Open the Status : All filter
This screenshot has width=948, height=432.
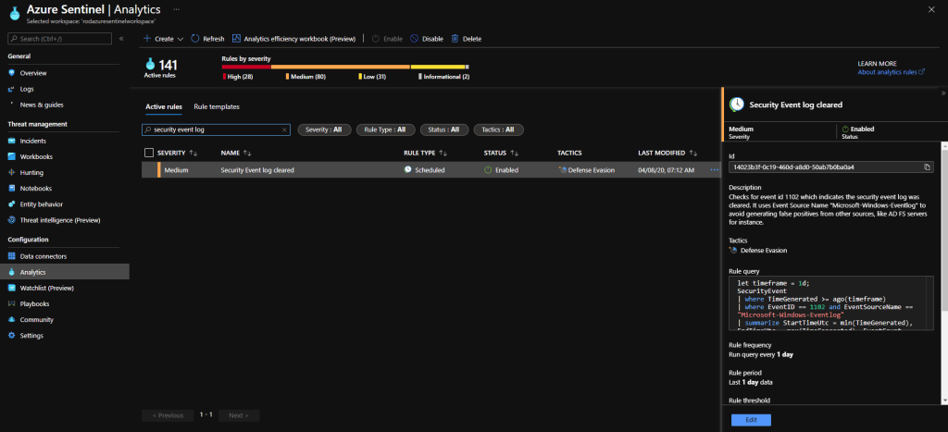443,130
